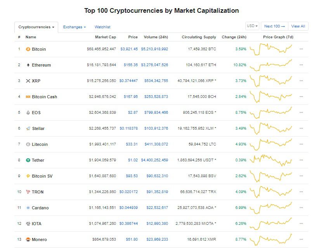
Task: Open the XRP 24h volume link
Action: [x=156, y=81]
